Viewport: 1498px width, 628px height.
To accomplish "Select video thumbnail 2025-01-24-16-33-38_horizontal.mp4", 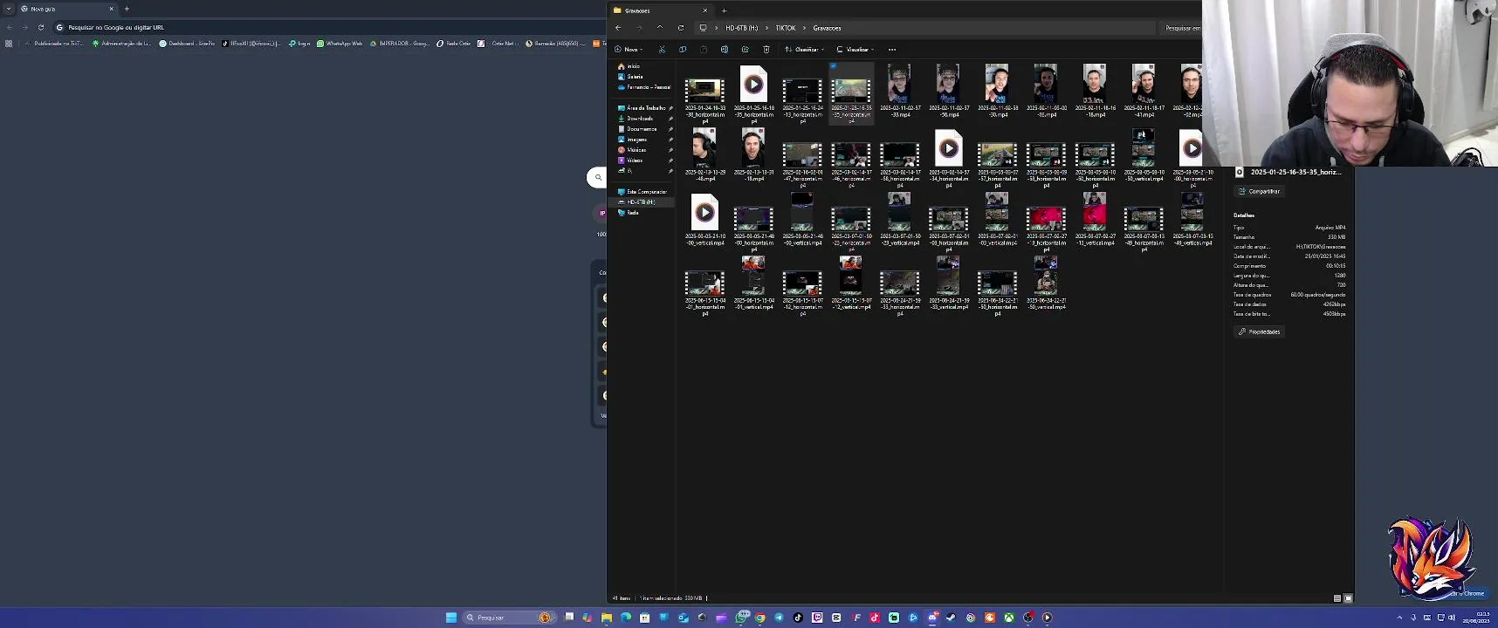I will [704, 90].
